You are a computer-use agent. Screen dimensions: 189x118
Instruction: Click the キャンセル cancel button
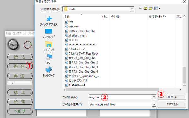(x=172, y=104)
